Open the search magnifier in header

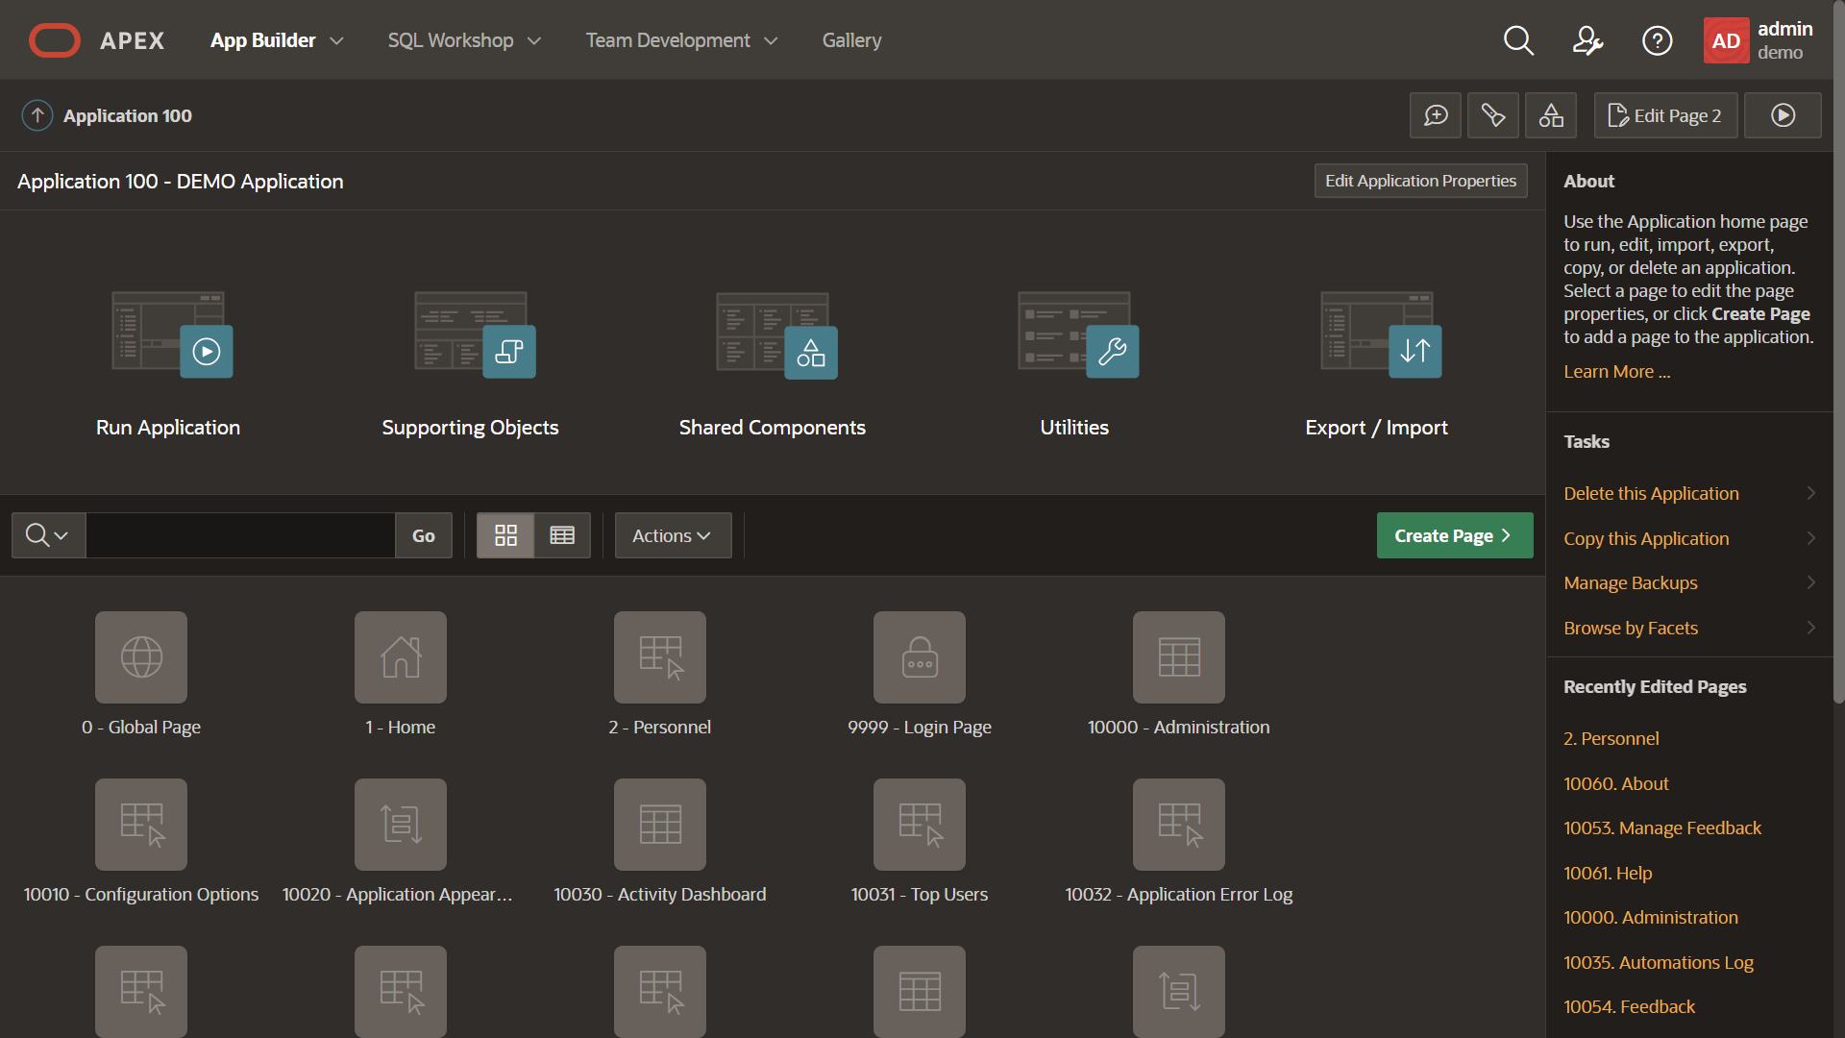(1518, 40)
